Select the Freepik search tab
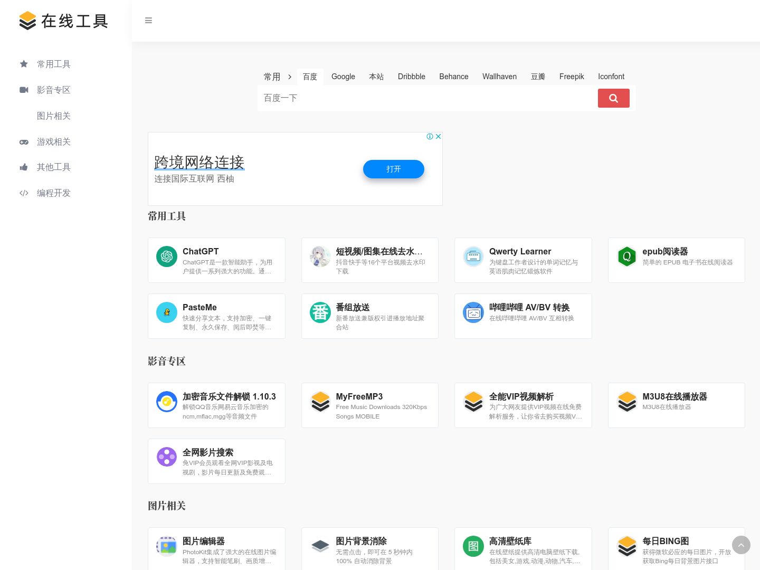The height and width of the screenshot is (570, 760). coord(572,77)
